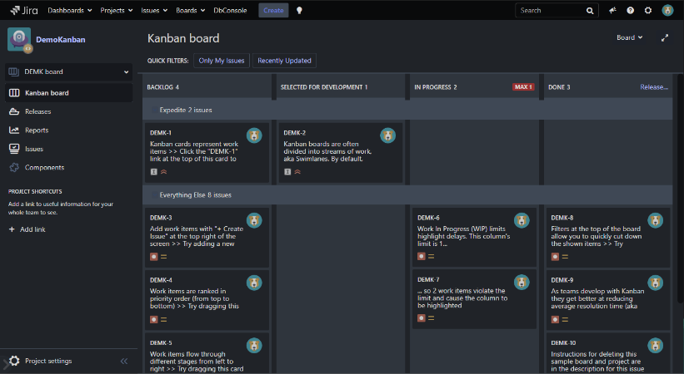Screen dimensions: 684x374
Task: Open Releases in the sidebar
Action: (x=38, y=111)
